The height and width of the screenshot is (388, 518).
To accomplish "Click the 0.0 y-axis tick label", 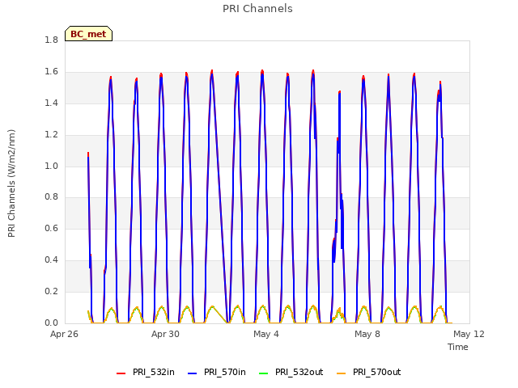I will [x=51, y=323].
